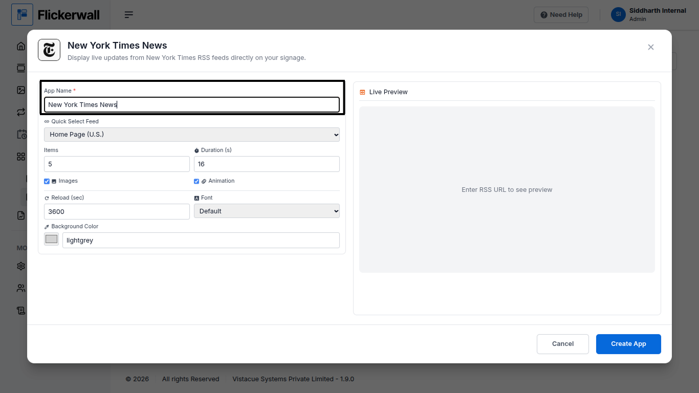Click the Items number field
This screenshot has height=393, width=699.
pos(117,164)
